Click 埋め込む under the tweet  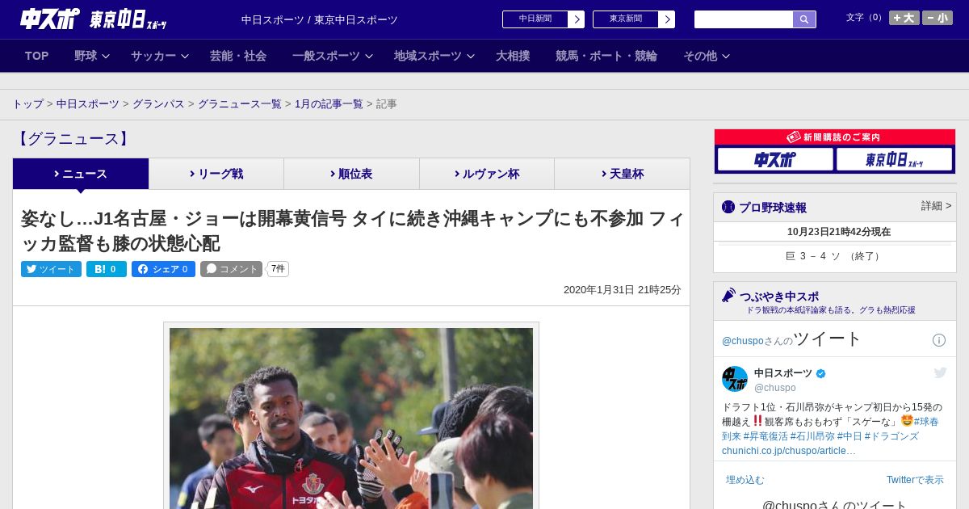pyautogui.click(x=745, y=480)
